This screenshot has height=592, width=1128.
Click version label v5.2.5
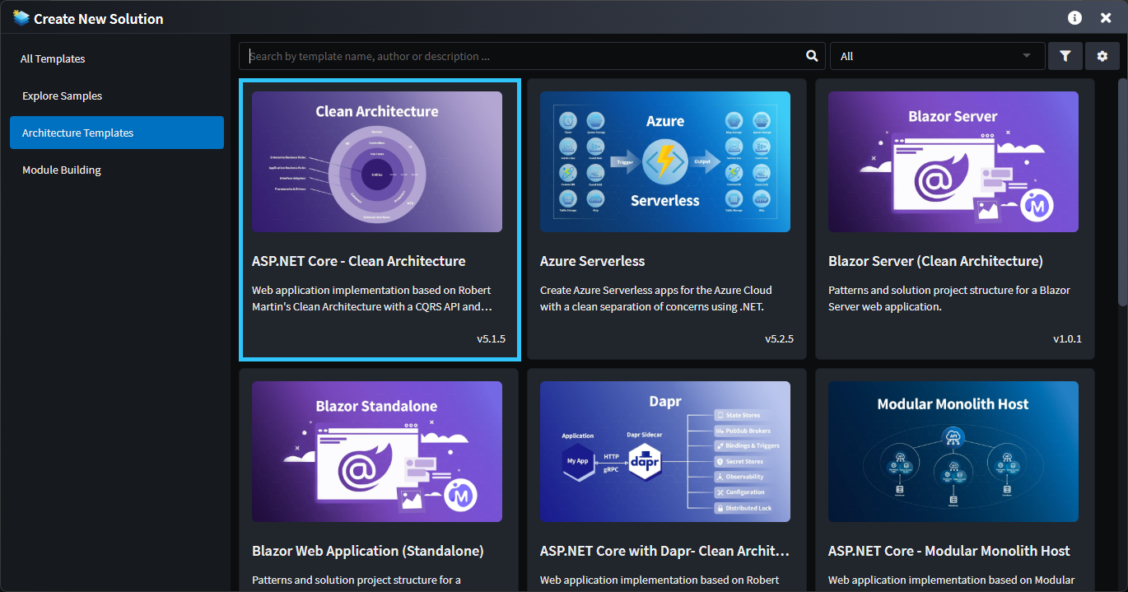[x=779, y=338]
